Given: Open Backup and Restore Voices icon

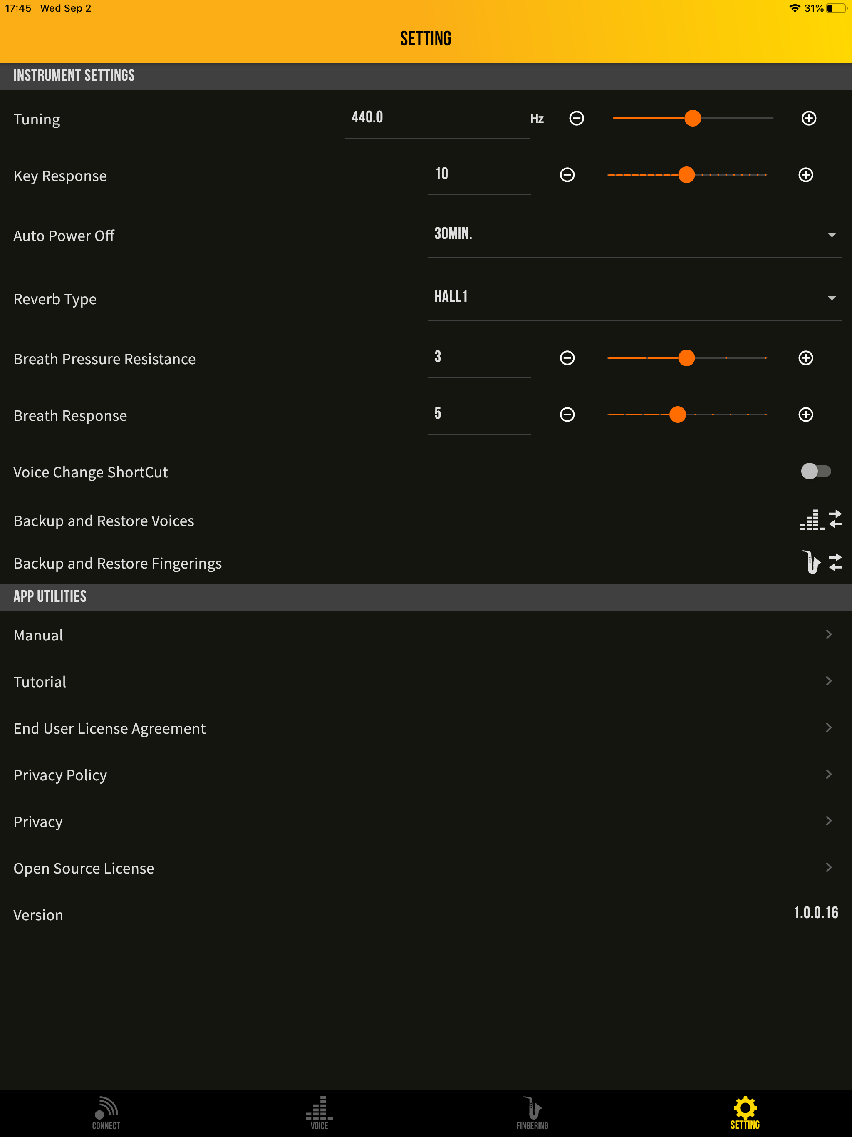Looking at the screenshot, I should tap(821, 520).
